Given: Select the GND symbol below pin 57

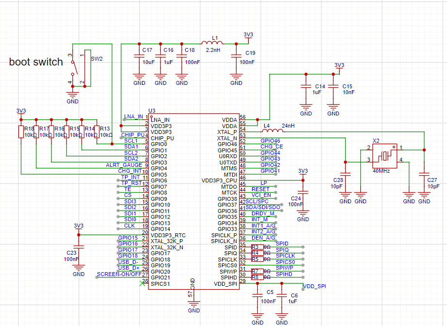Looking at the screenshot, I should click(194, 307).
